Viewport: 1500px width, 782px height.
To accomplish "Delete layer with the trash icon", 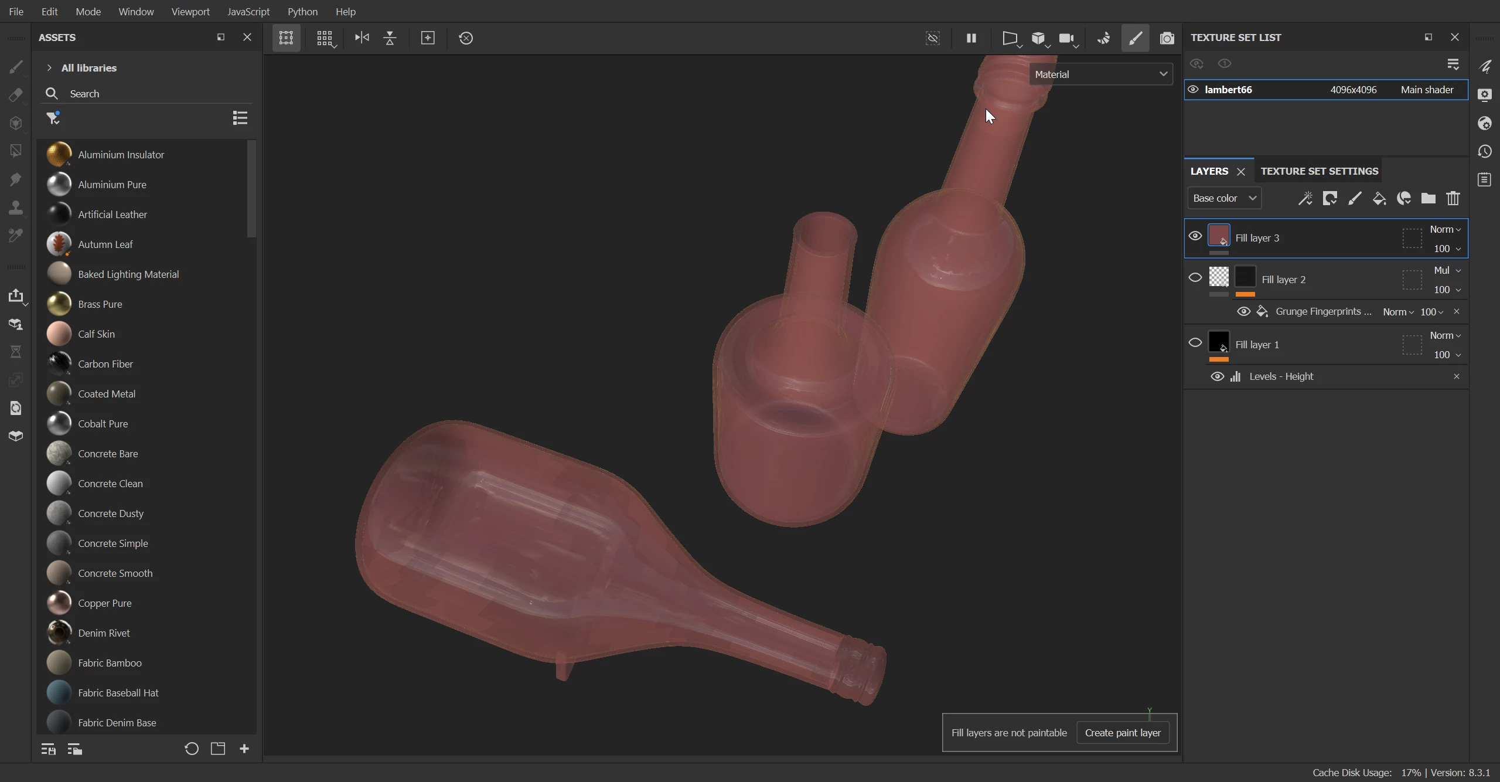I will pyautogui.click(x=1453, y=199).
